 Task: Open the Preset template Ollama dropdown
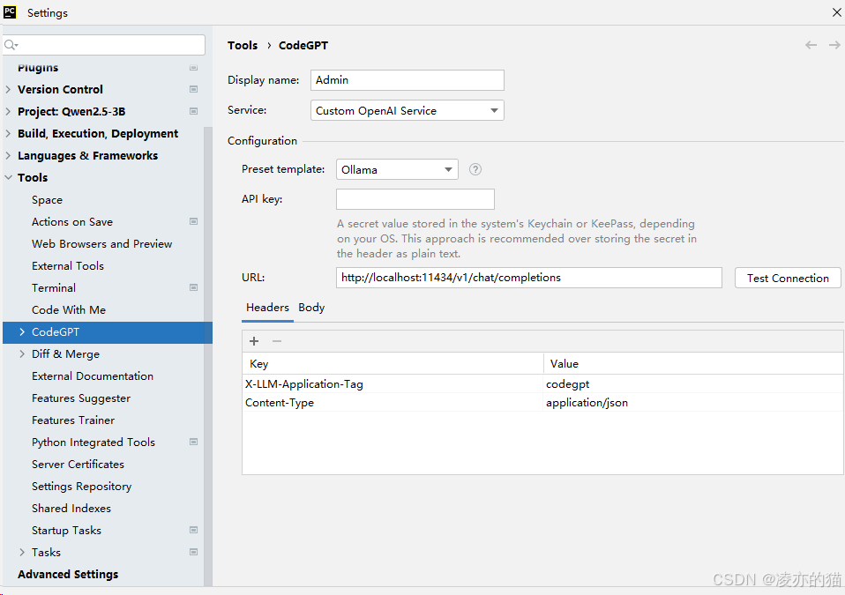tap(397, 169)
